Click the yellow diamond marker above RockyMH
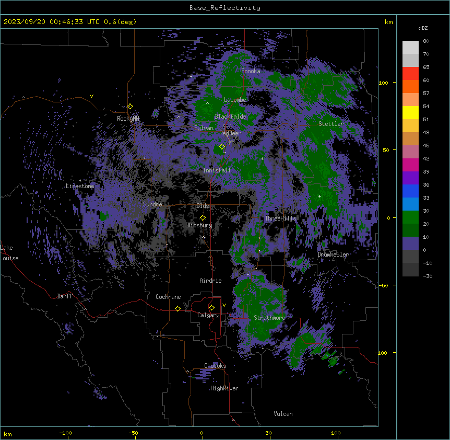 click(131, 107)
